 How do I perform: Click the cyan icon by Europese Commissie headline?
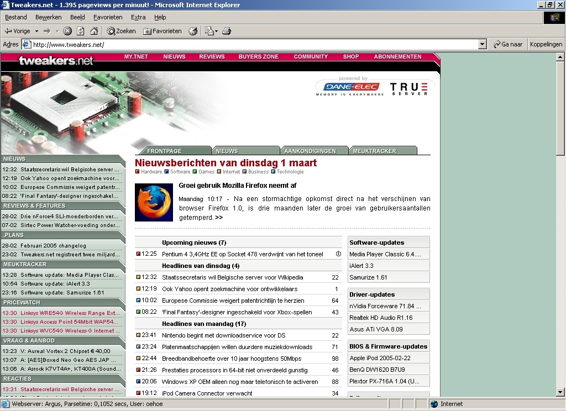pyautogui.click(x=138, y=300)
